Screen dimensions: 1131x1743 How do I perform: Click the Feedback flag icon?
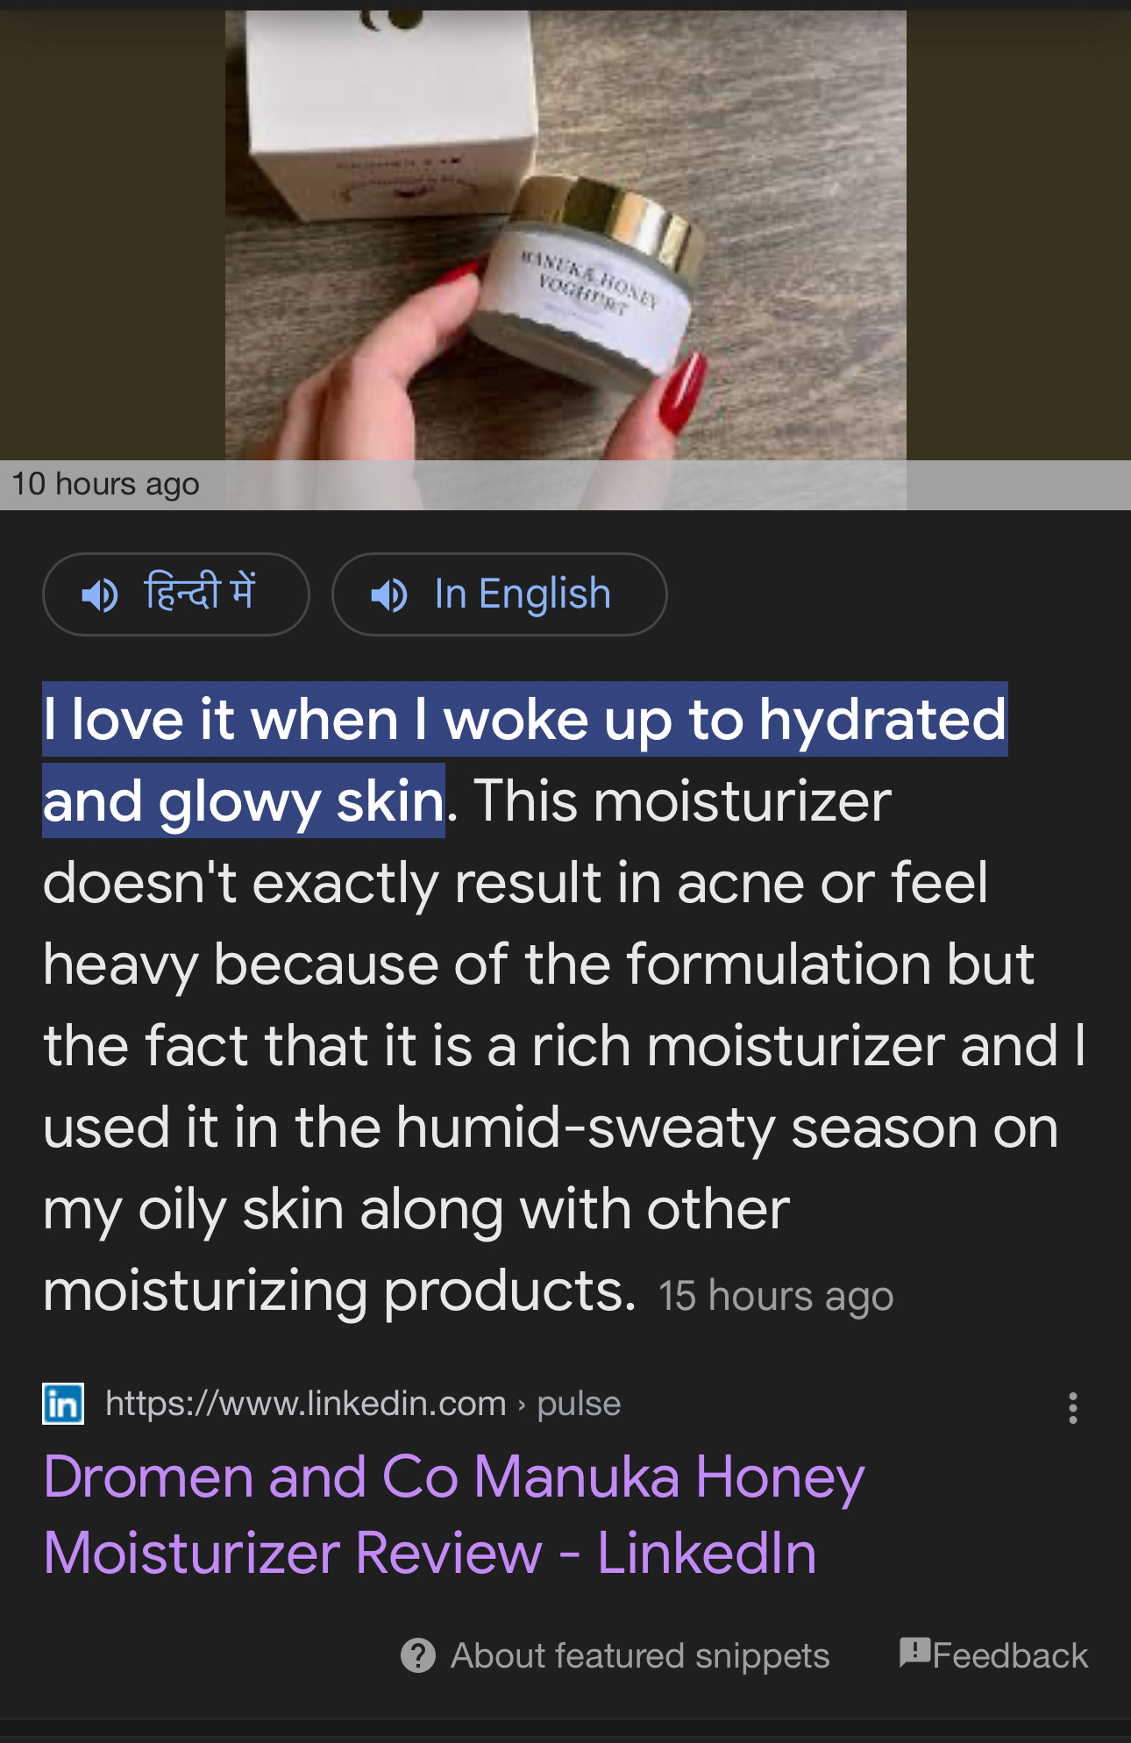914,1652
